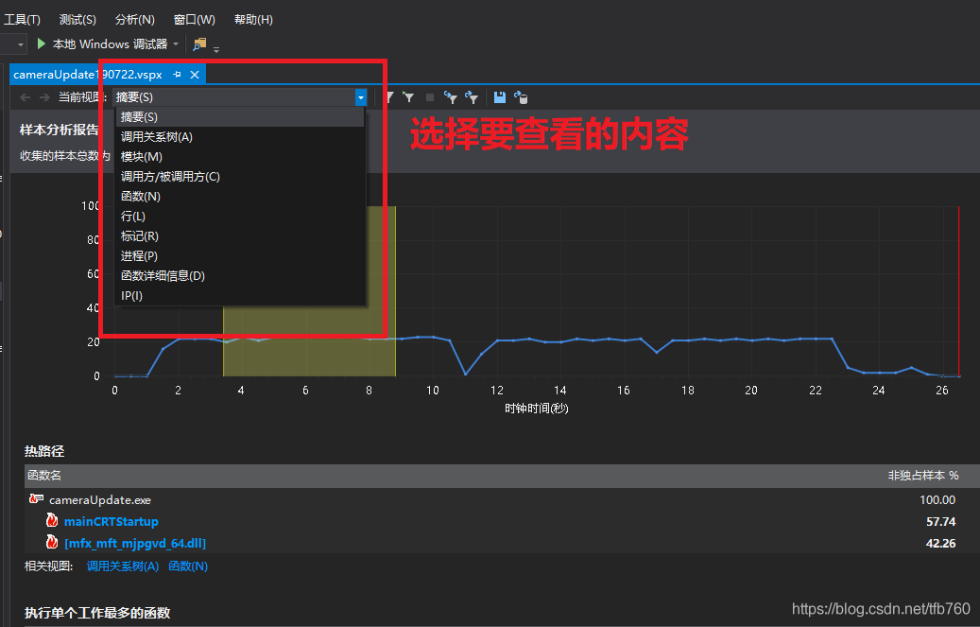
Task: Open related view 调用关系树(A) link
Action: coord(123,566)
